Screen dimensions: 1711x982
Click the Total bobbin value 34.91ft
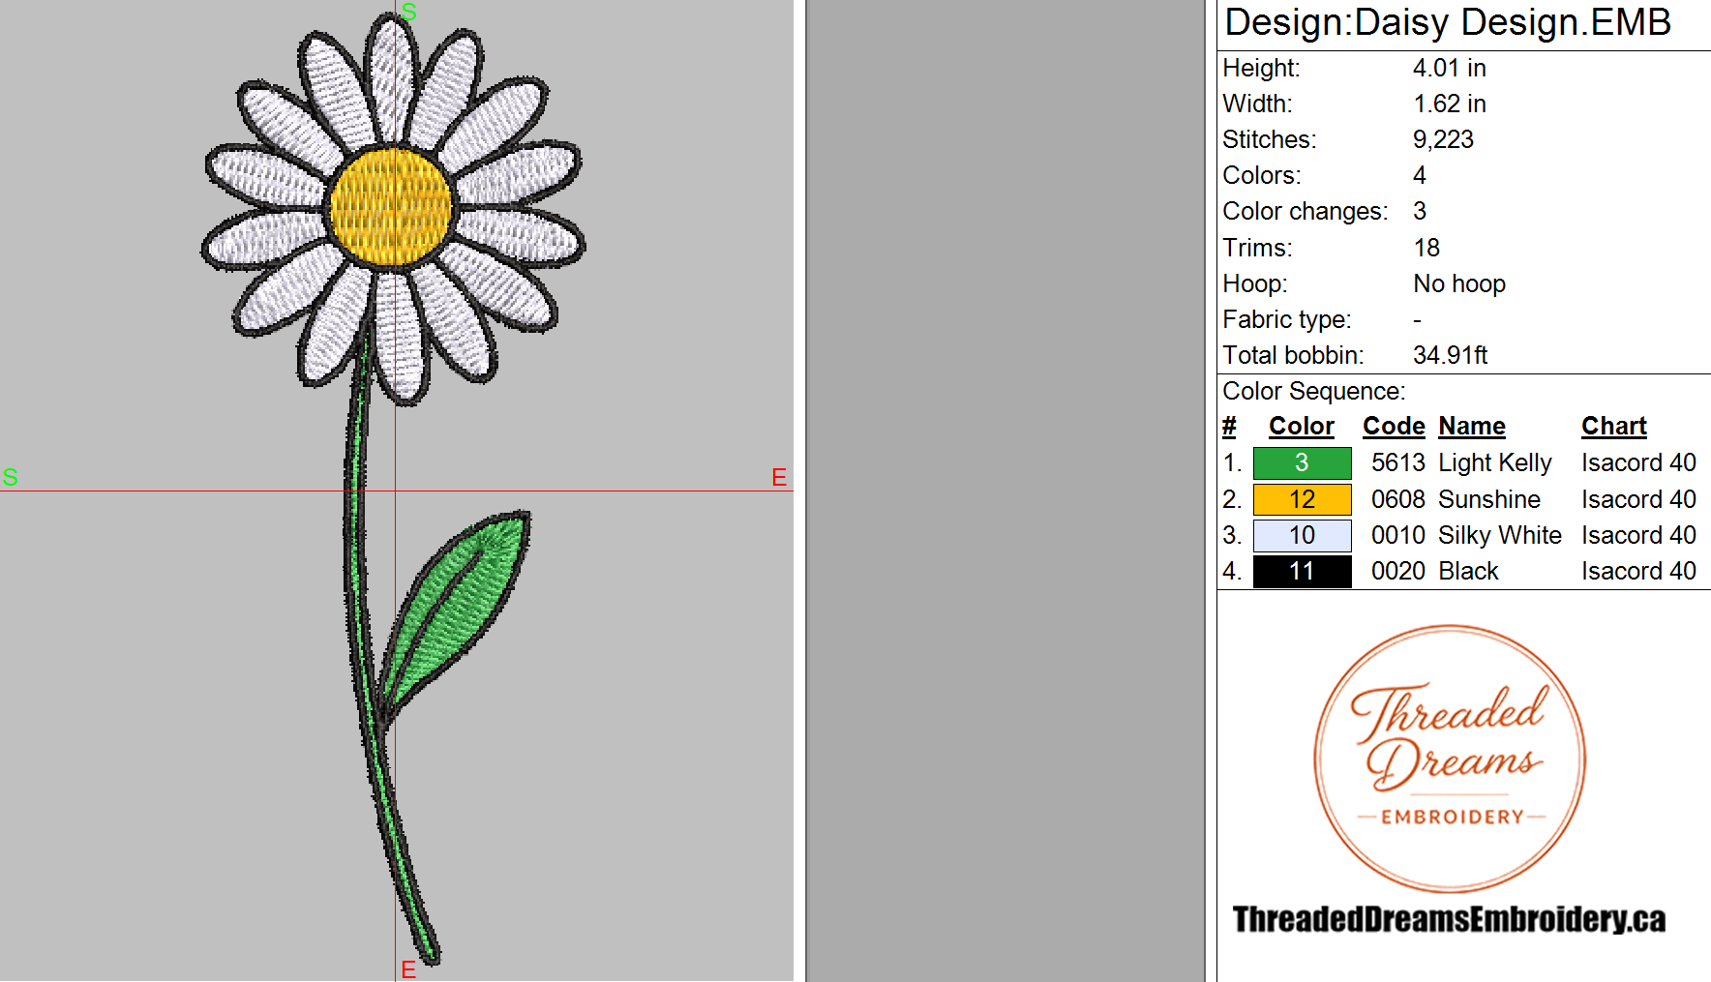pos(1450,355)
